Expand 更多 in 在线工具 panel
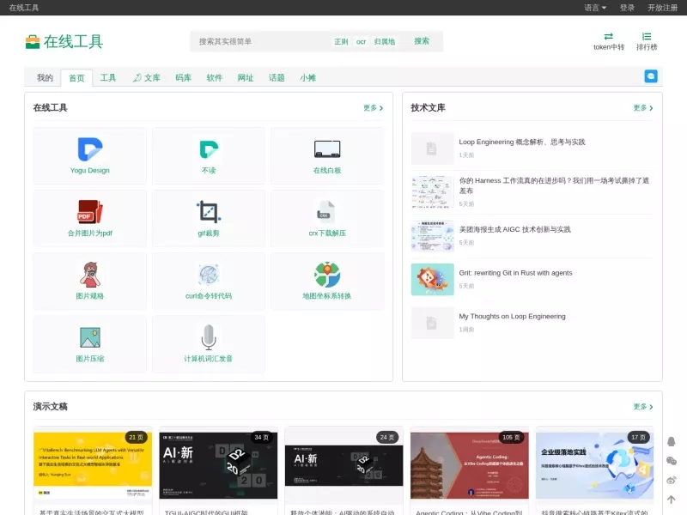This screenshot has height=515, width=687. tap(373, 108)
